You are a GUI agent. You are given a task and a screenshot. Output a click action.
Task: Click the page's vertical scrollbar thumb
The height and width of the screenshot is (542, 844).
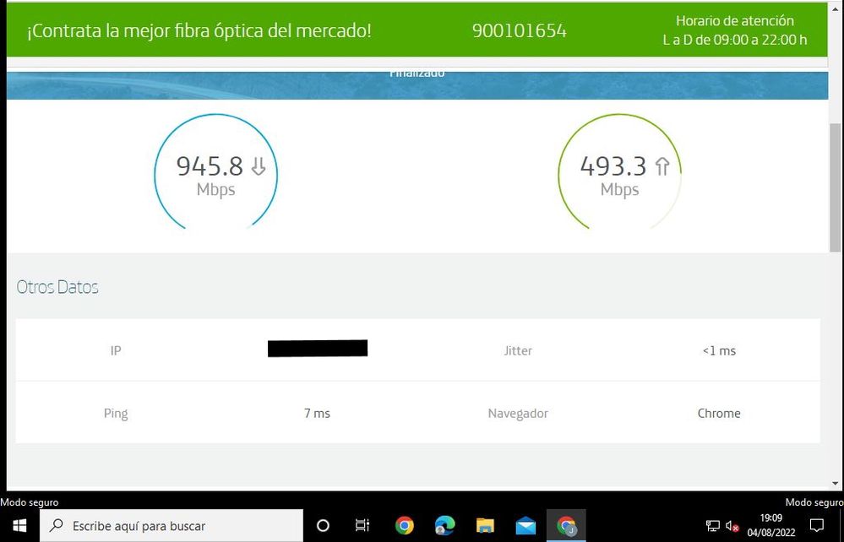pos(836,186)
